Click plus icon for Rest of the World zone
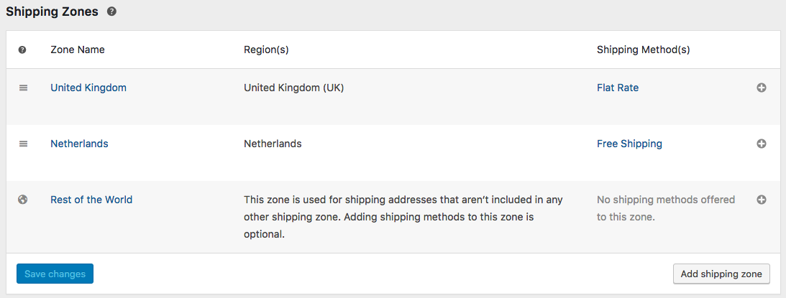Screen dimensions: 786x298 click(x=762, y=200)
